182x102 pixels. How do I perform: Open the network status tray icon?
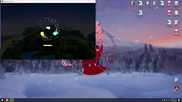(x=169, y=100)
